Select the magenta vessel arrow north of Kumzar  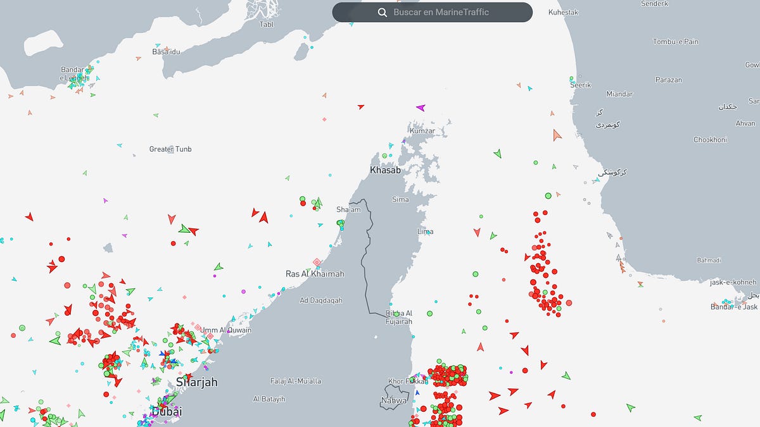click(x=421, y=108)
